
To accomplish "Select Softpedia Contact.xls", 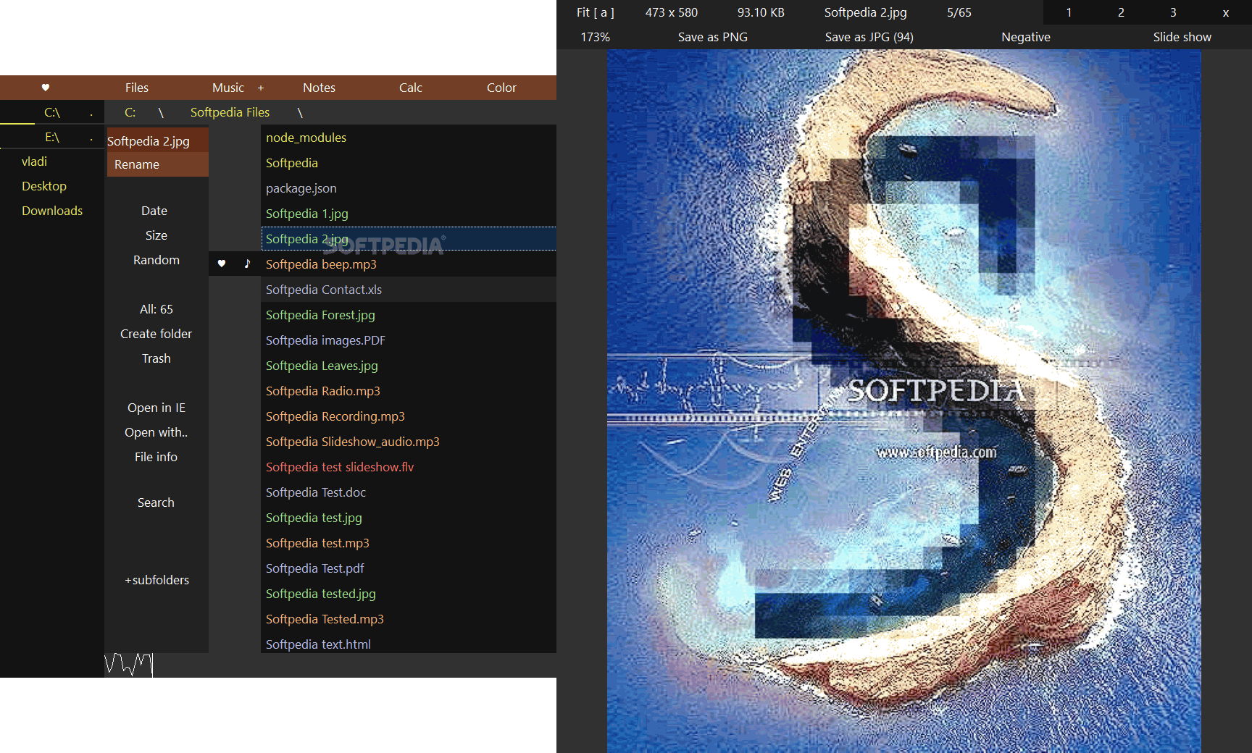I will pyautogui.click(x=408, y=290).
